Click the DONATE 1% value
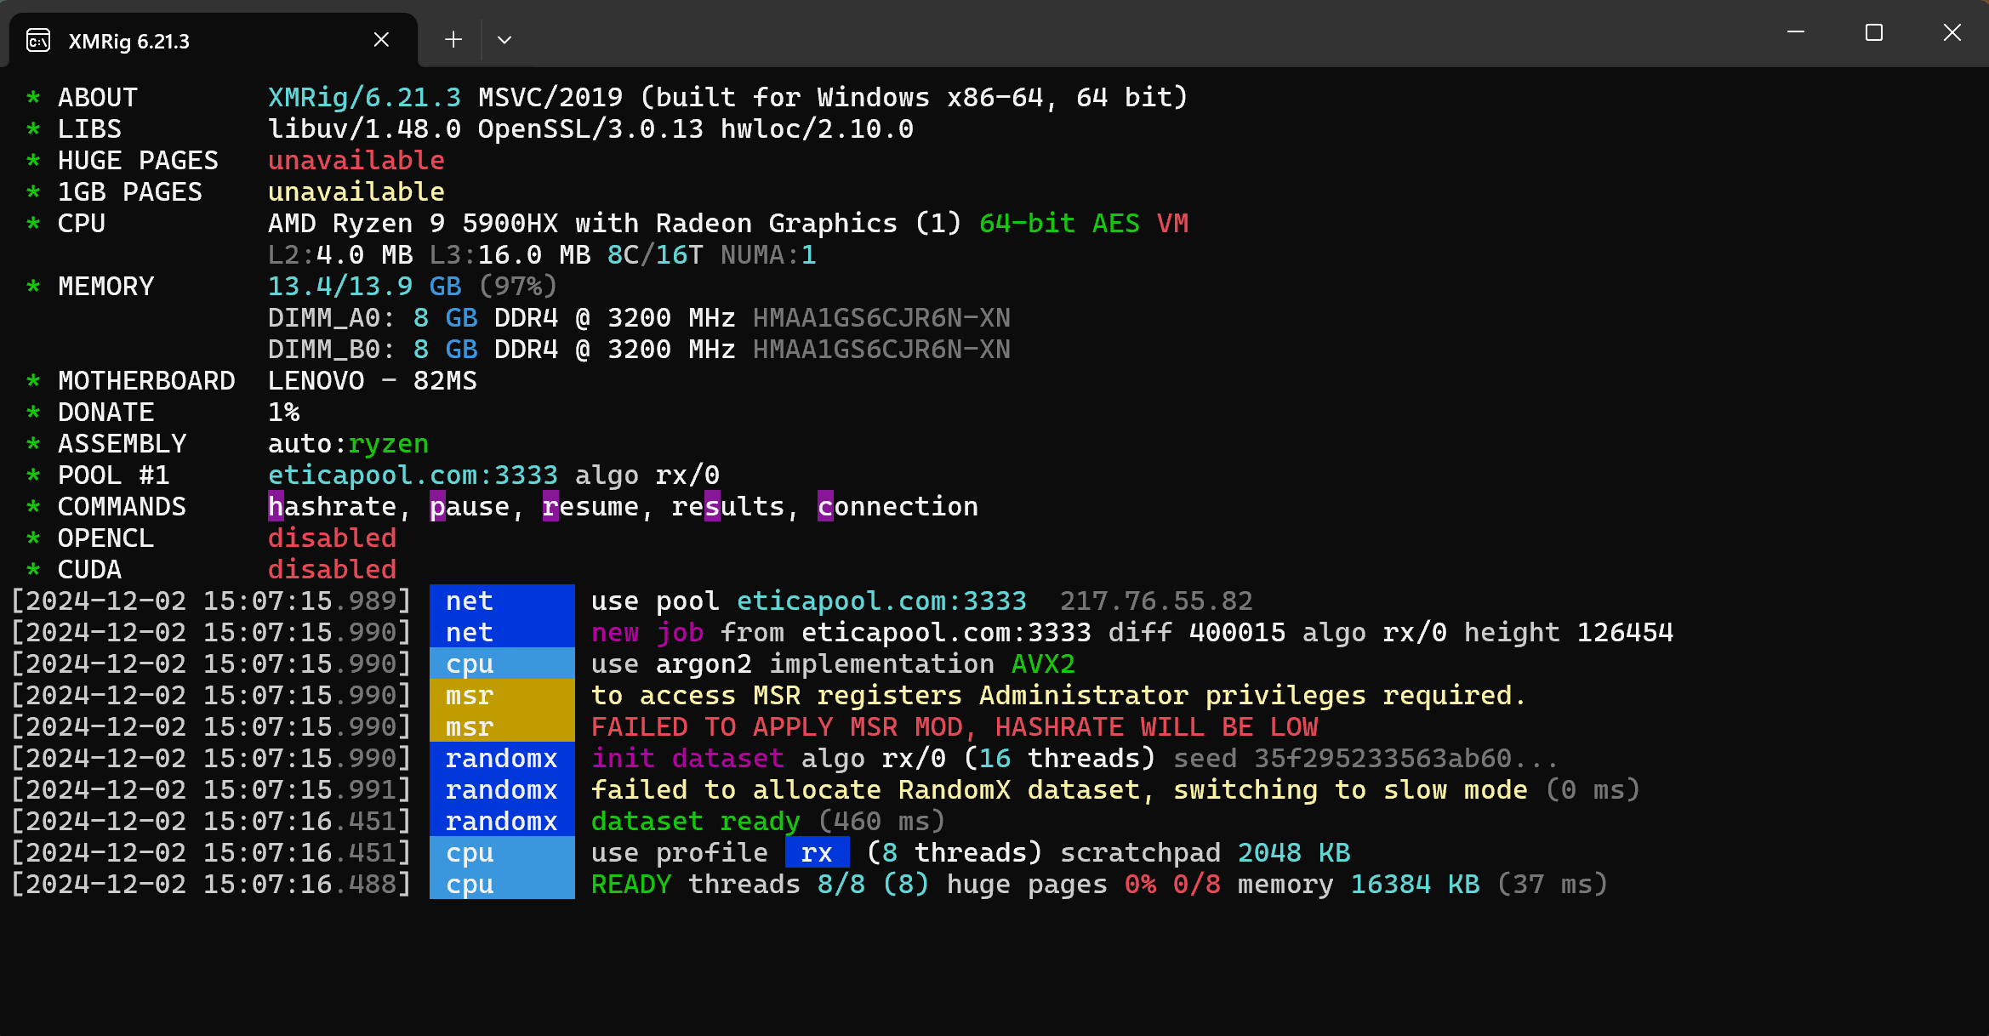 284,413
